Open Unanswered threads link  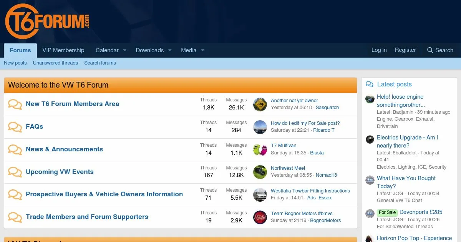pyautogui.click(x=55, y=63)
